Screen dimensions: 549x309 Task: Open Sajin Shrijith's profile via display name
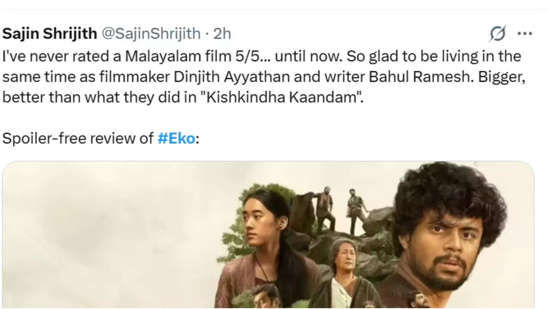point(49,33)
